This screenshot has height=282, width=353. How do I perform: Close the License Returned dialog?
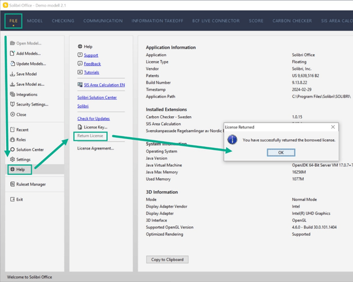(x=332, y=127)
